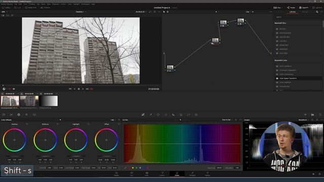Image resolution: width=324 pixels, height=182 pixels.
Task: Switch to the Settings tab in OpenFX
Action: tap(304, 12)
